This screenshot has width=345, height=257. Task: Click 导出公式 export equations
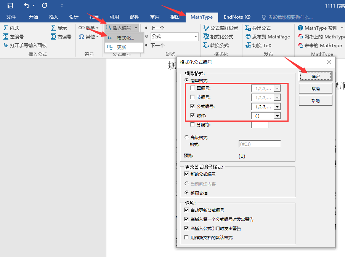tap(258, 28)
